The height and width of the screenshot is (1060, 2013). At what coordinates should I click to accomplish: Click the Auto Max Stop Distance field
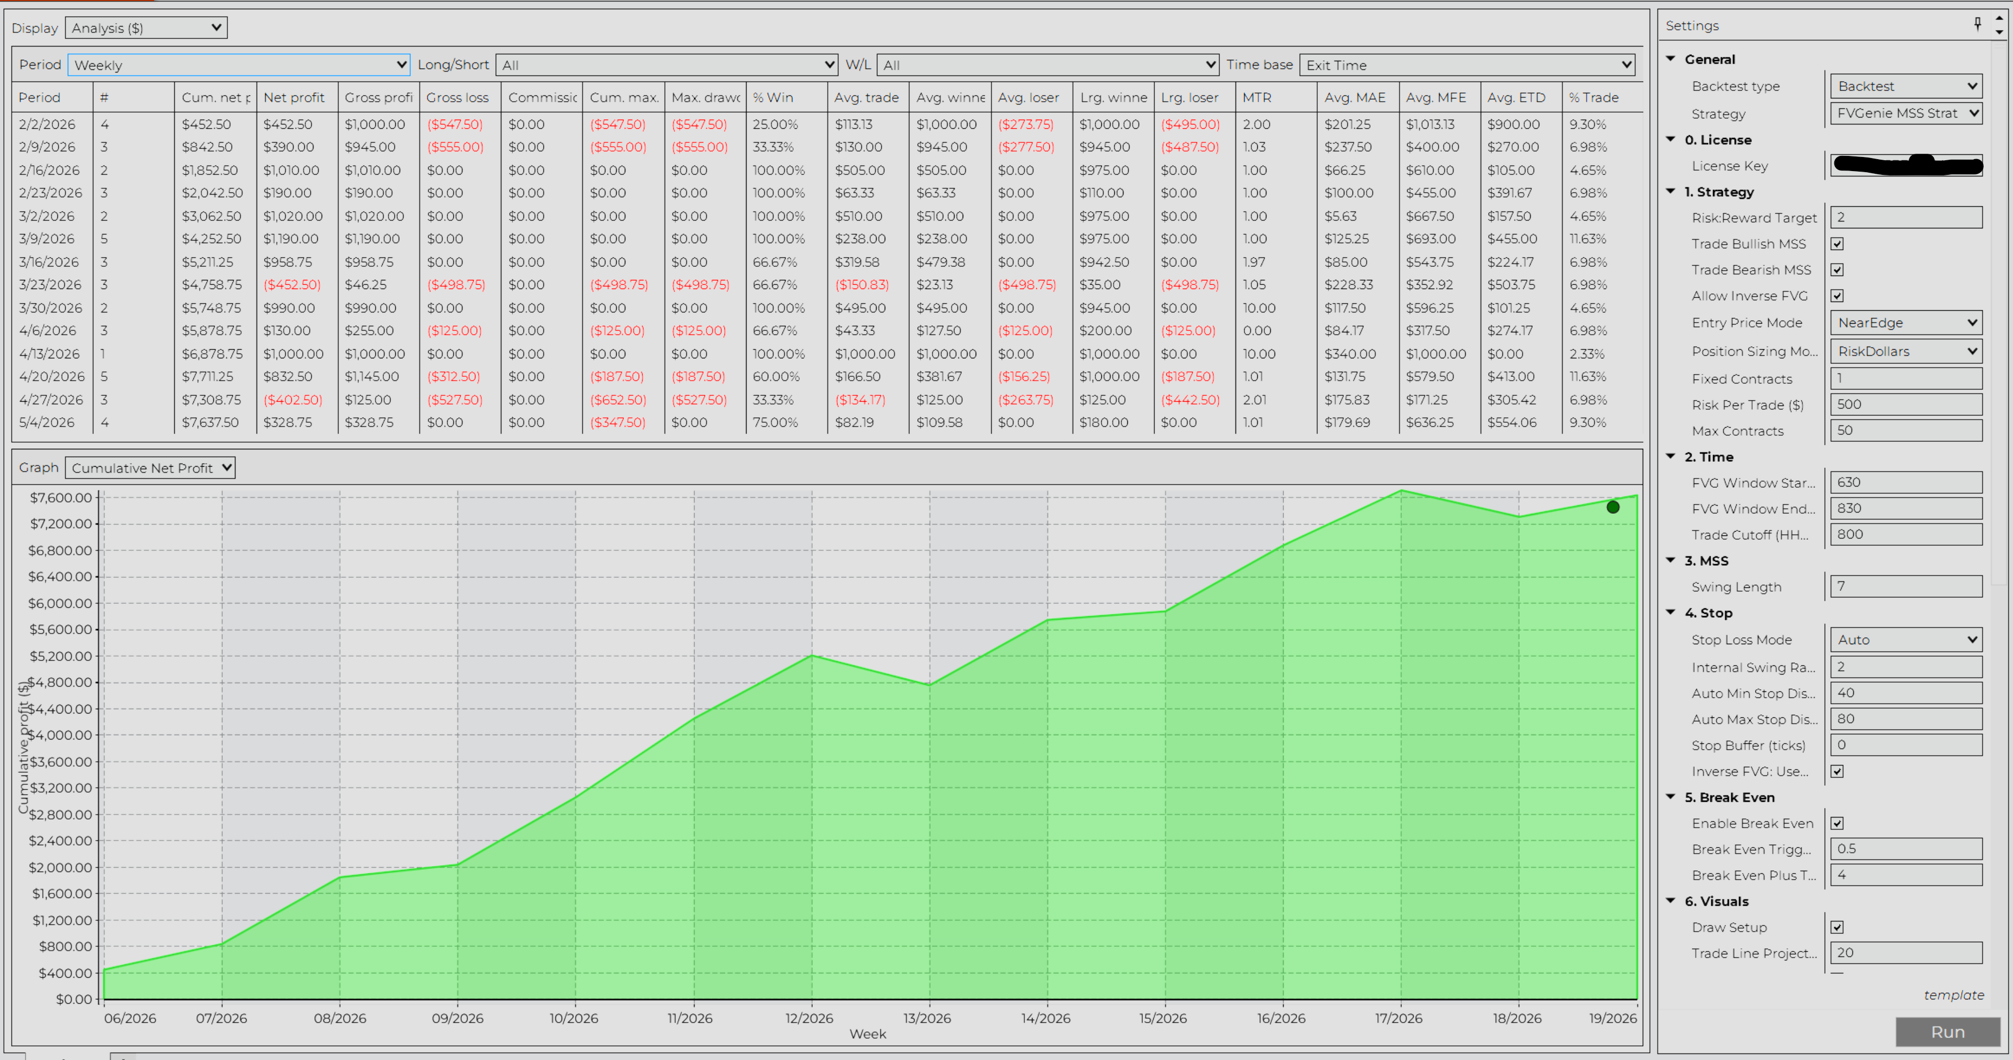coord(1906,718)
